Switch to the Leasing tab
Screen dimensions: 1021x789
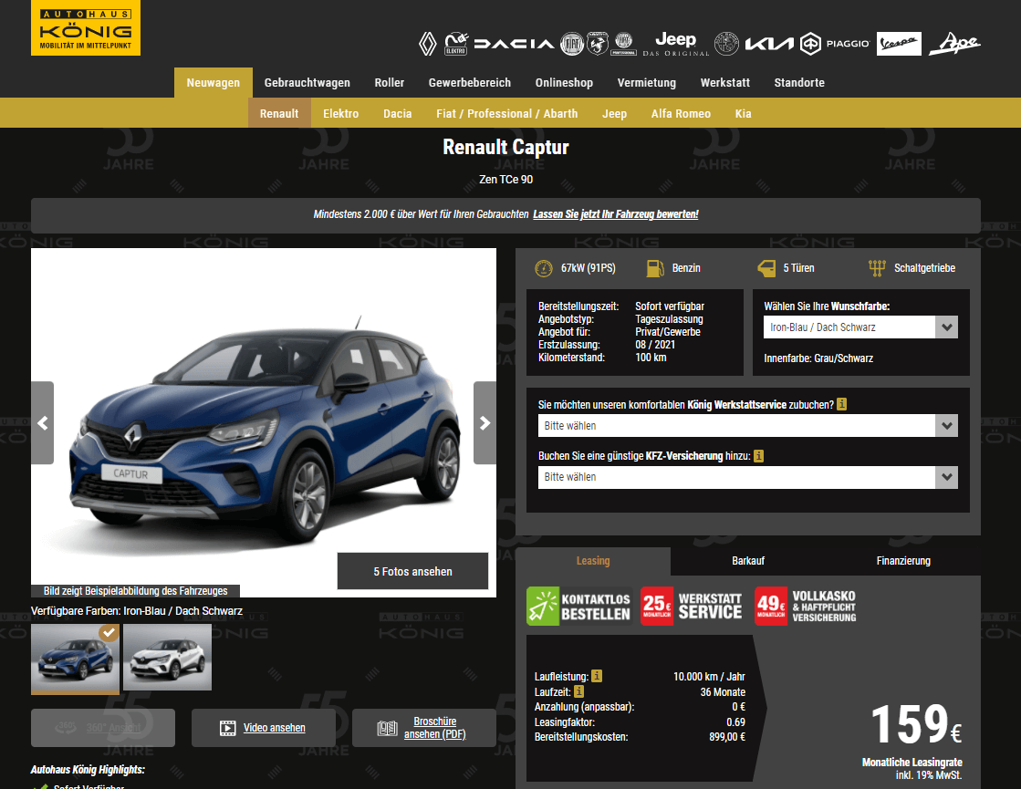593,561
